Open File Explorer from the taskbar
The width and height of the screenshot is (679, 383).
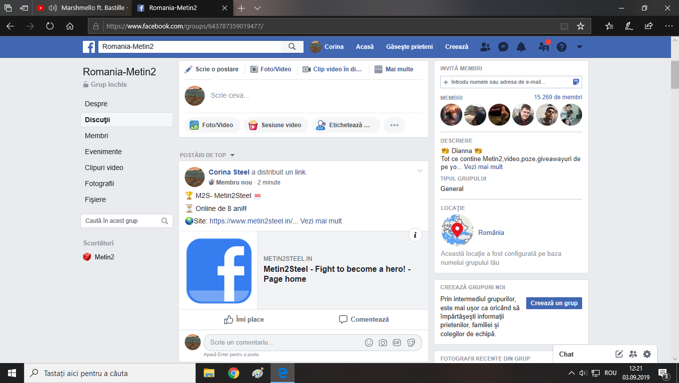pos(209,373)
